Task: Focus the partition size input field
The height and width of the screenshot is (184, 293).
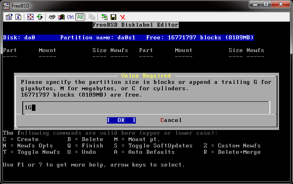Action: coord(146,108)
